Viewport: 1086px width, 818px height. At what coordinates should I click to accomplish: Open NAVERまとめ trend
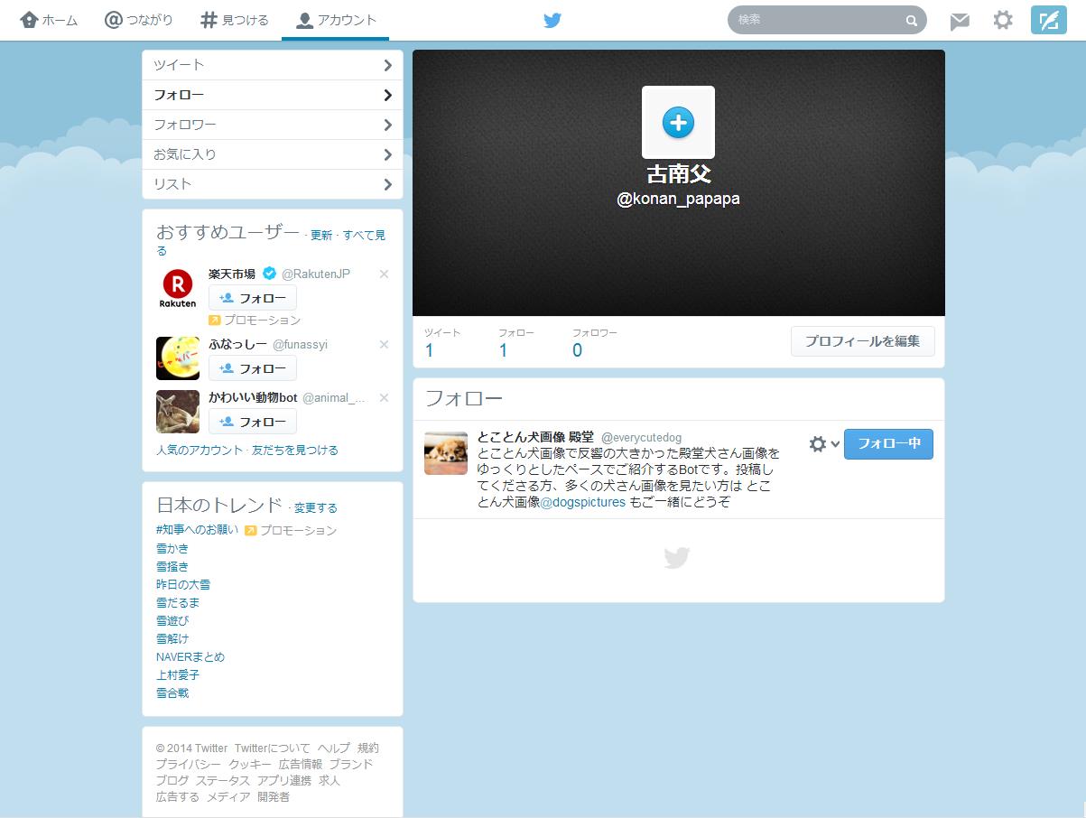tap(190, 657)
